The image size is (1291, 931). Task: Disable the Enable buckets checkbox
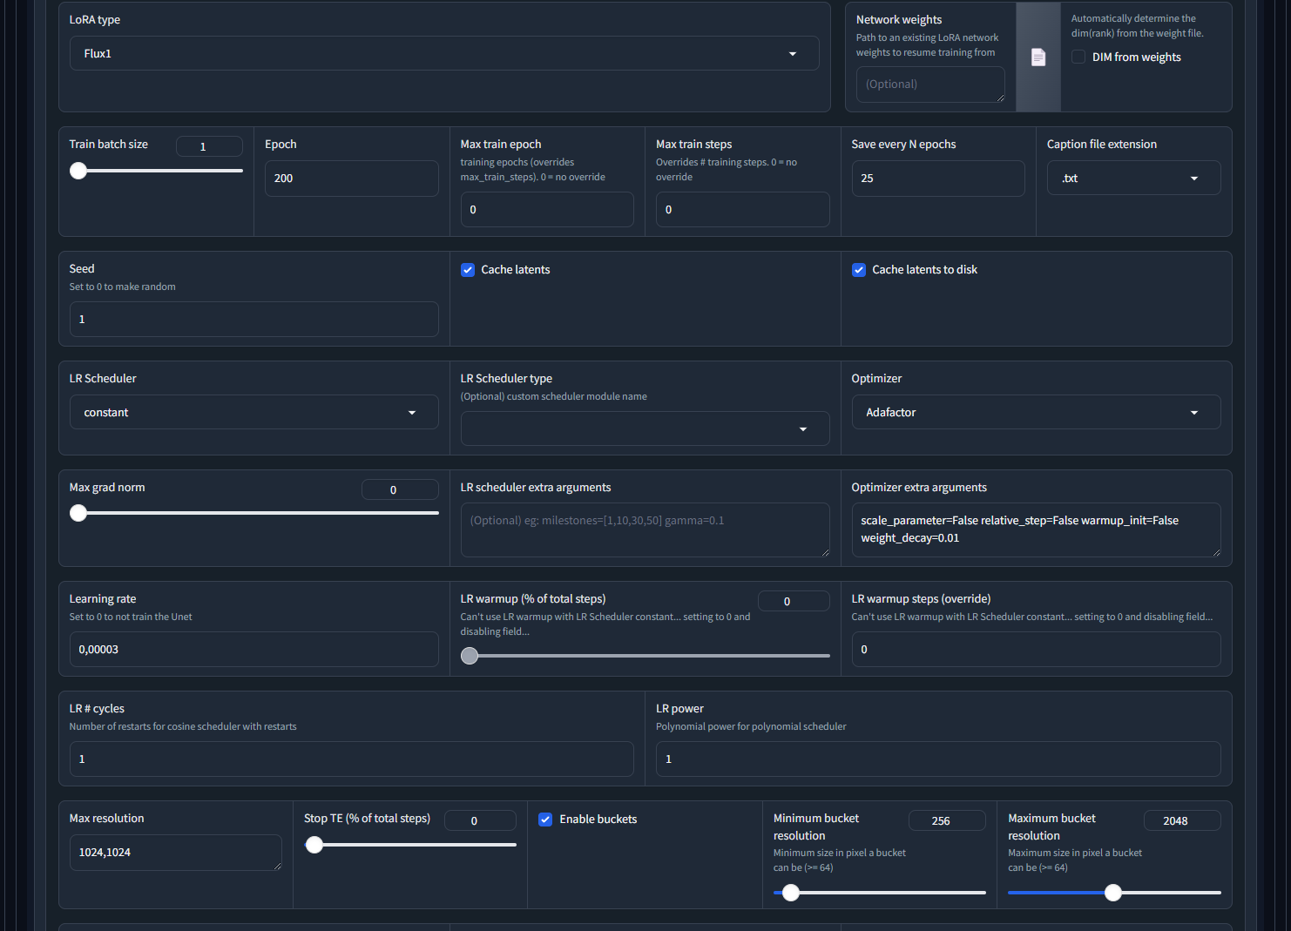(x=545, y=820)
